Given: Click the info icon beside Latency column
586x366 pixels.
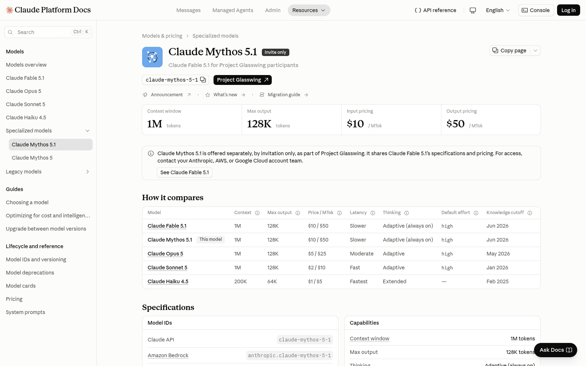Looking at the screenshot, I should [372, 213].
